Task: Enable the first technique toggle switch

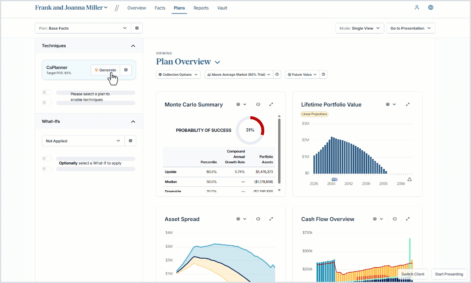Action: [47, 92]
